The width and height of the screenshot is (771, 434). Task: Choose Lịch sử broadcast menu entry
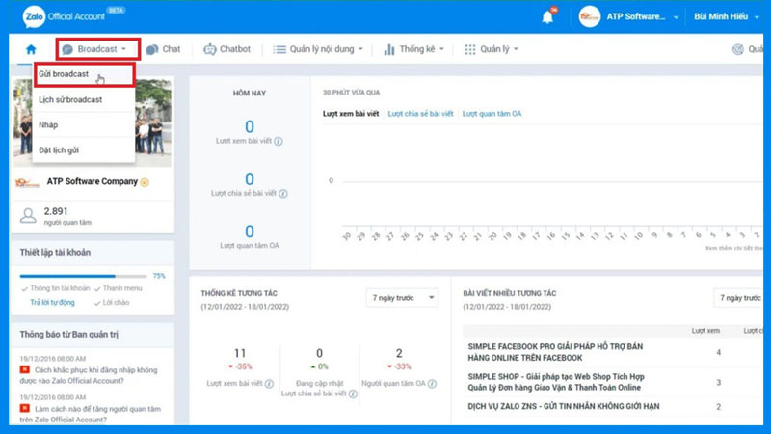tap(70, 99)
